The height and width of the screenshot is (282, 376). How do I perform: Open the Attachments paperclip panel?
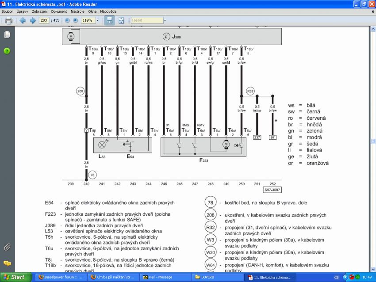point(7,247)
